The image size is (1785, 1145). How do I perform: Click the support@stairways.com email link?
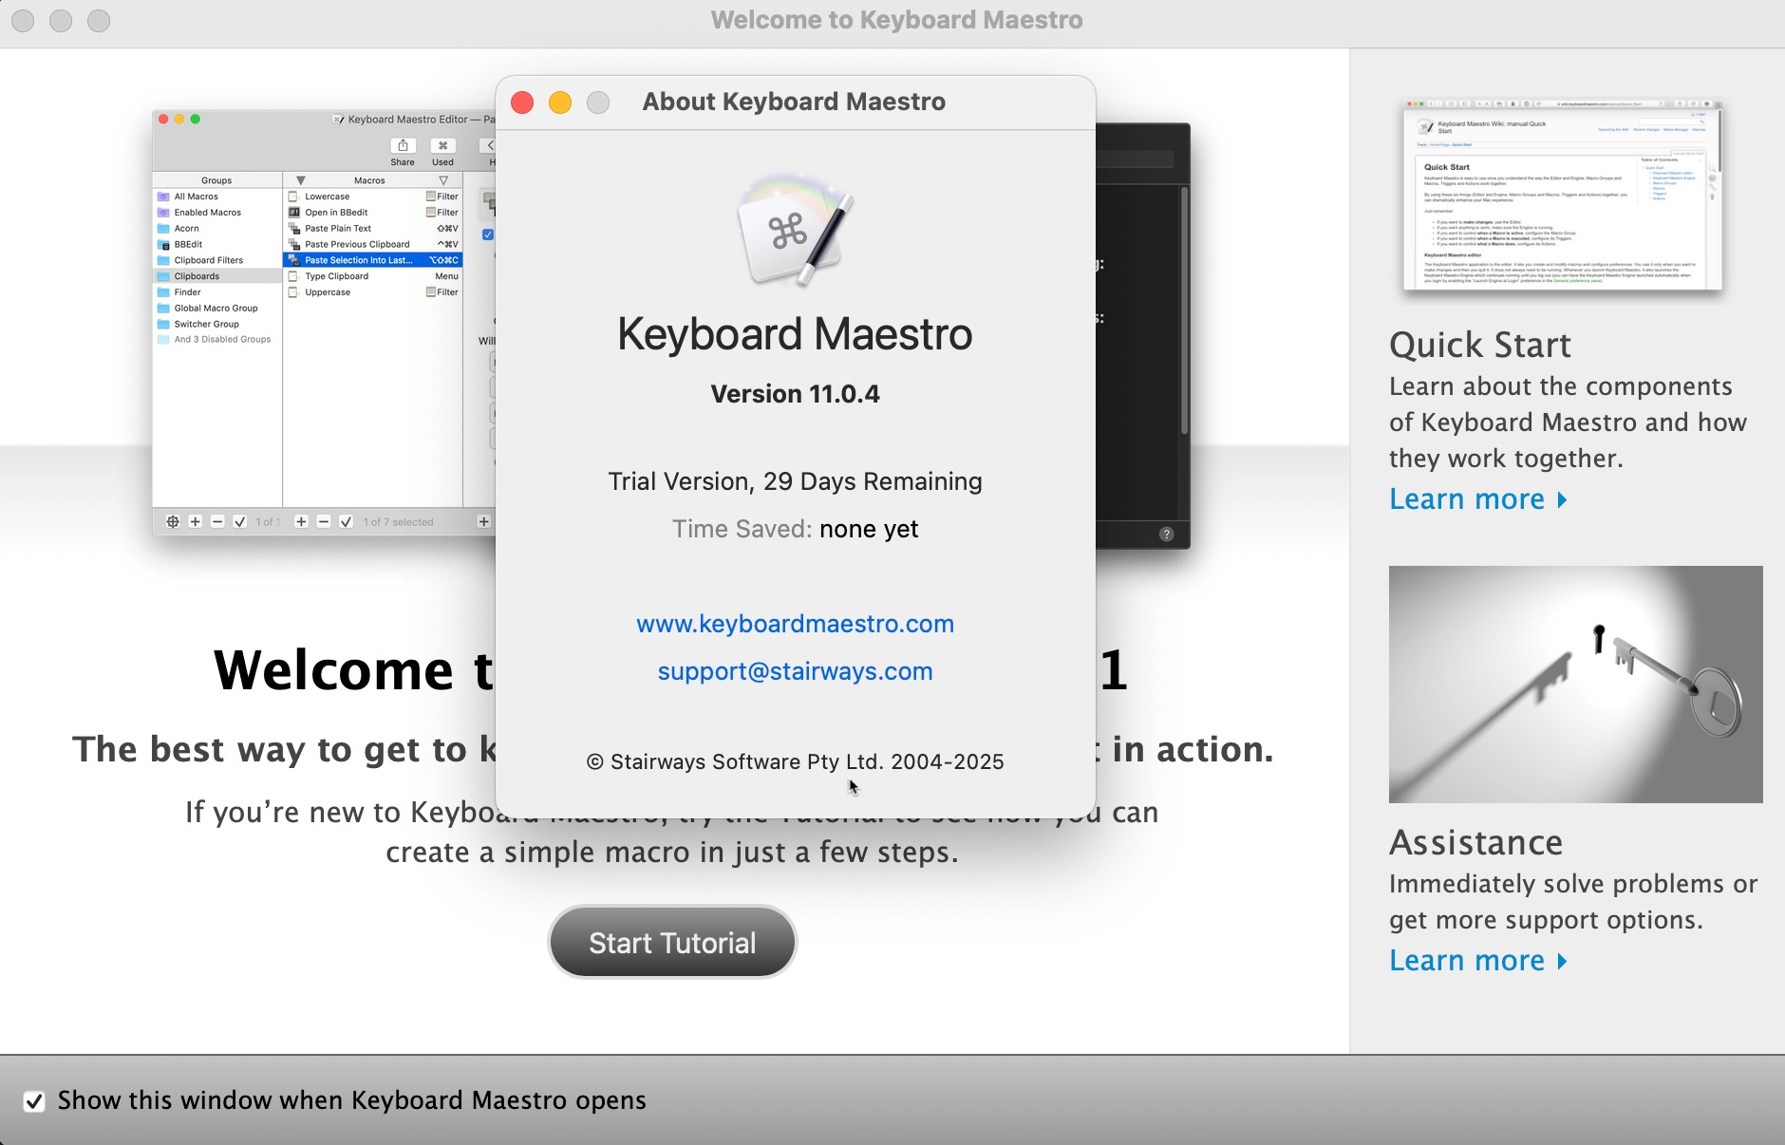click(x=795, y=671)
